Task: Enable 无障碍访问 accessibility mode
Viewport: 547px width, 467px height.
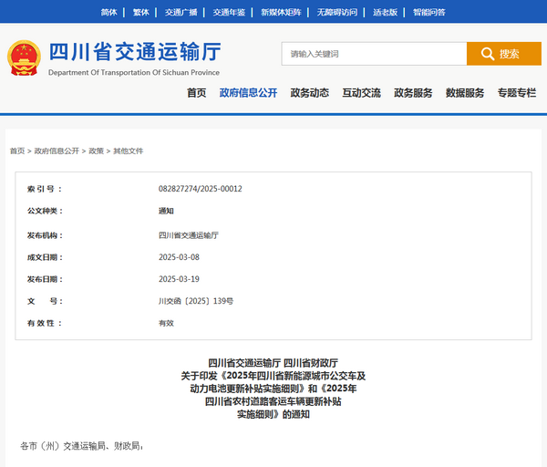Action: 336,12
